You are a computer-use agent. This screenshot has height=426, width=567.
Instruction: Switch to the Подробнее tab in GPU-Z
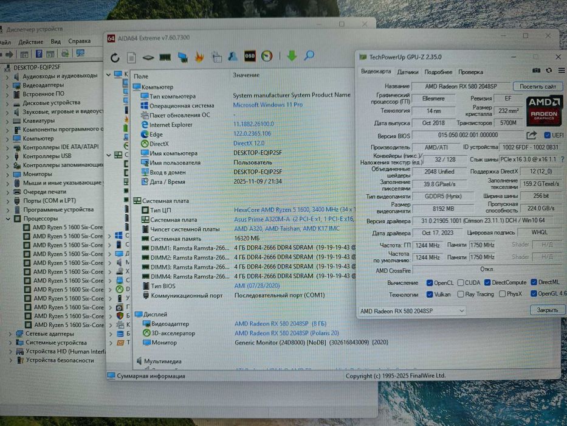click(x=438, y=72)
